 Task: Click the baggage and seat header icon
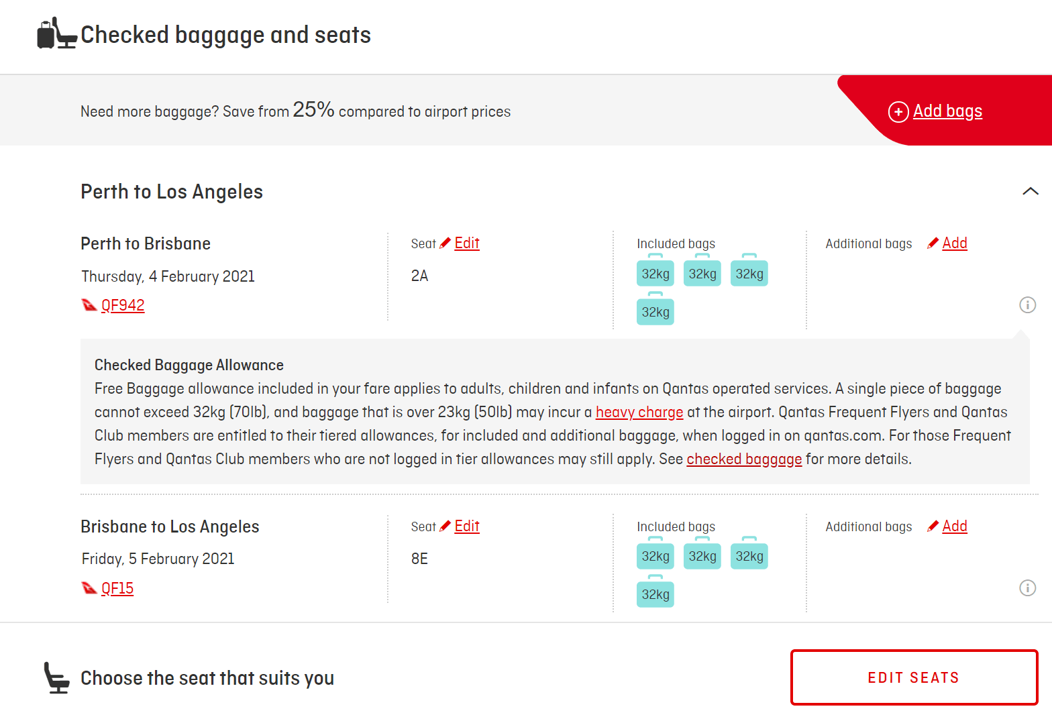[56, 34]
